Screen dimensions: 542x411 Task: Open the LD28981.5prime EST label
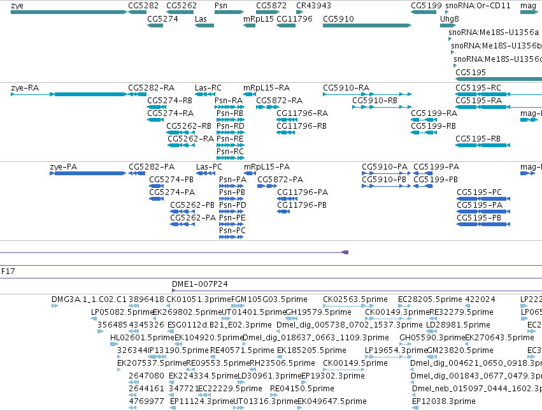pyautogui.click(x=458, y=325)
